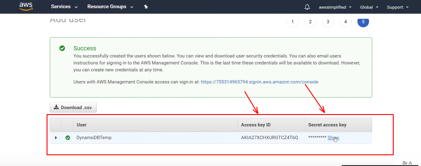Open the awssimplified account menu
The image size is (421, 166).
point(335,7)
